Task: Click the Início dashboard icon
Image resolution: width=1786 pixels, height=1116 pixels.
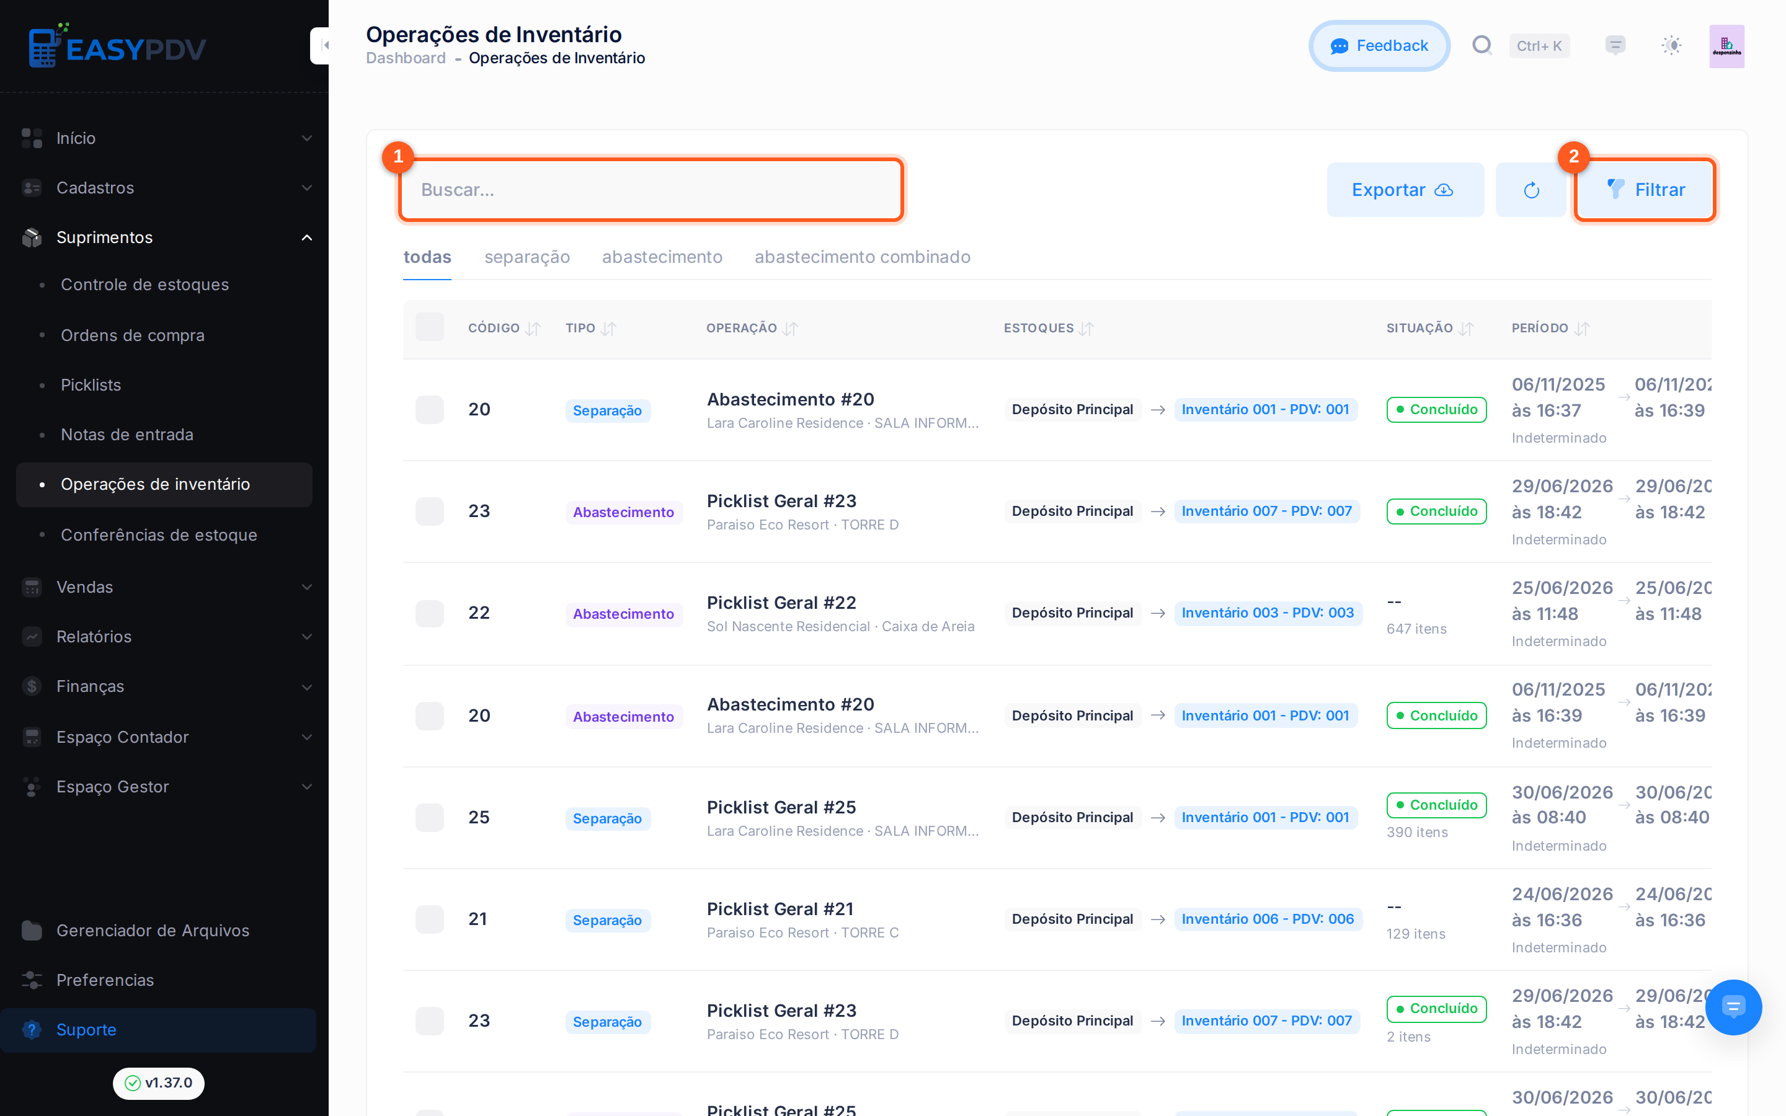Action: point(32,138)
